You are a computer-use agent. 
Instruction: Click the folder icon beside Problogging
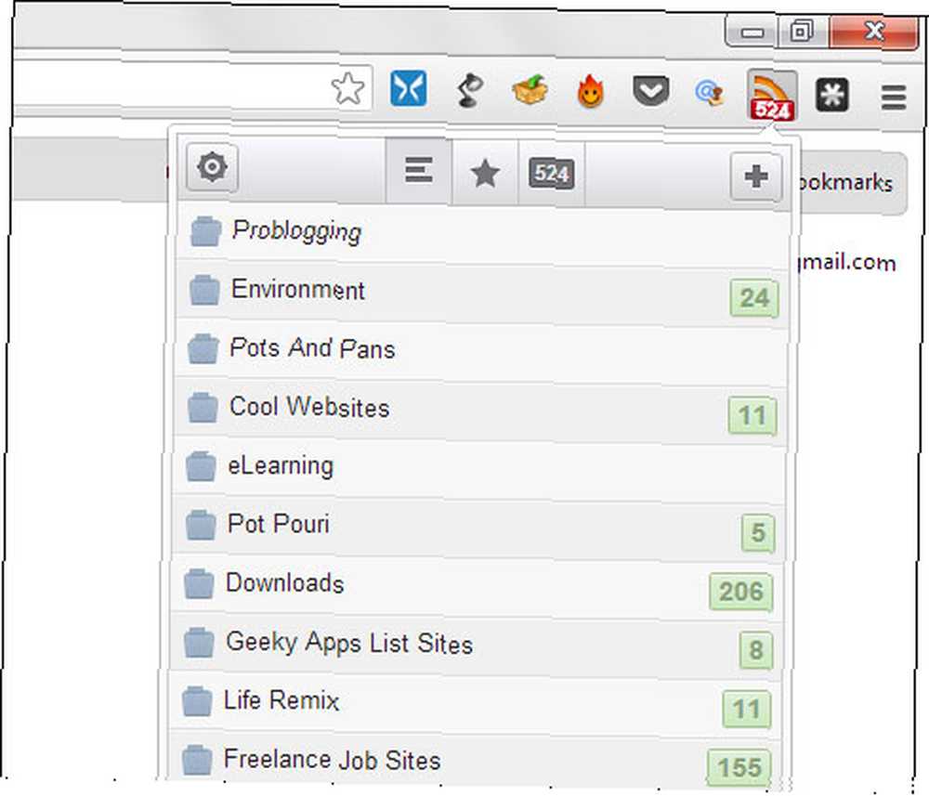(x=205, y=231)
